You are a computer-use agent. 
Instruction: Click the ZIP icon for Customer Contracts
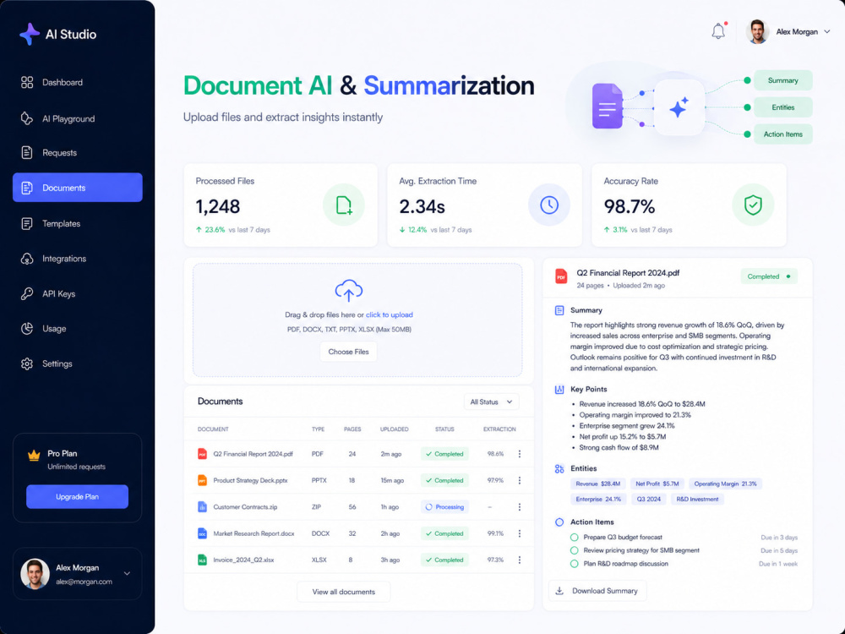pyautogui.click(x=202, y=506)
